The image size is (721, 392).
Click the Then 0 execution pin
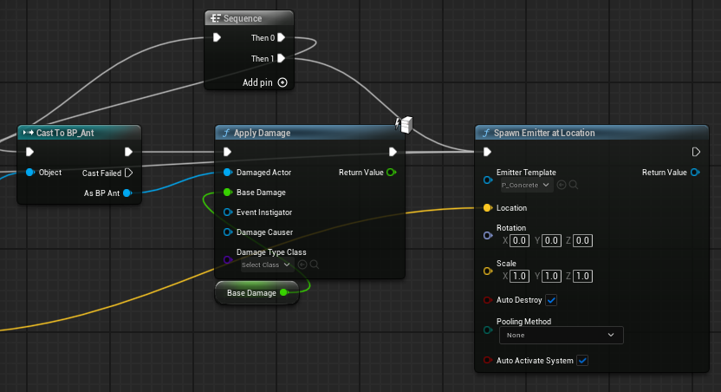282,38
